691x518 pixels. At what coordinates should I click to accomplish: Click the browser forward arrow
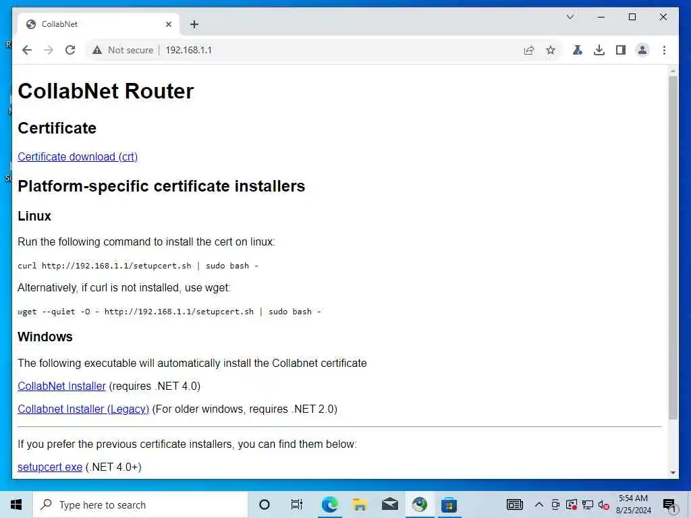49,50
